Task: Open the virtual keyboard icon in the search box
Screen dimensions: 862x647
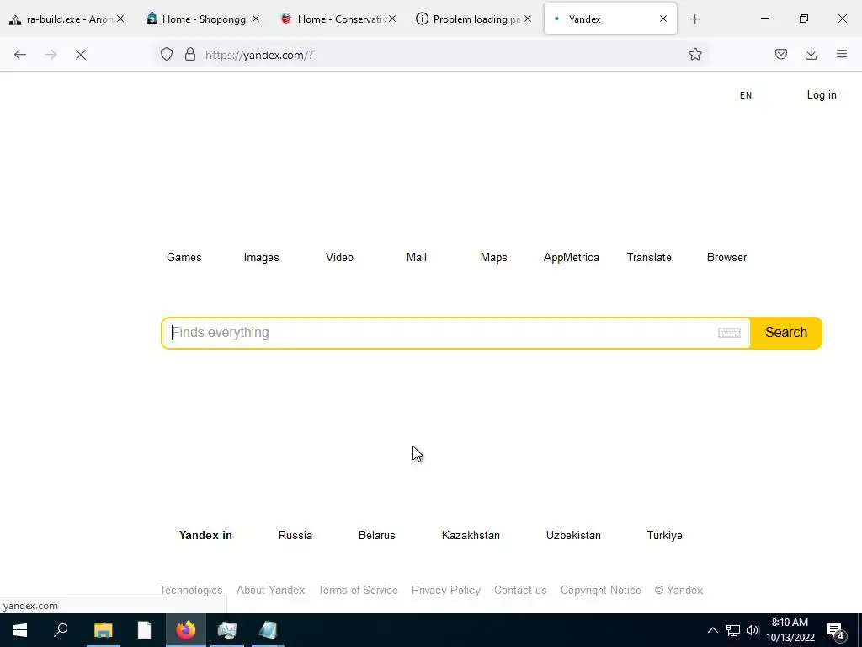Action: click(730, 333)
